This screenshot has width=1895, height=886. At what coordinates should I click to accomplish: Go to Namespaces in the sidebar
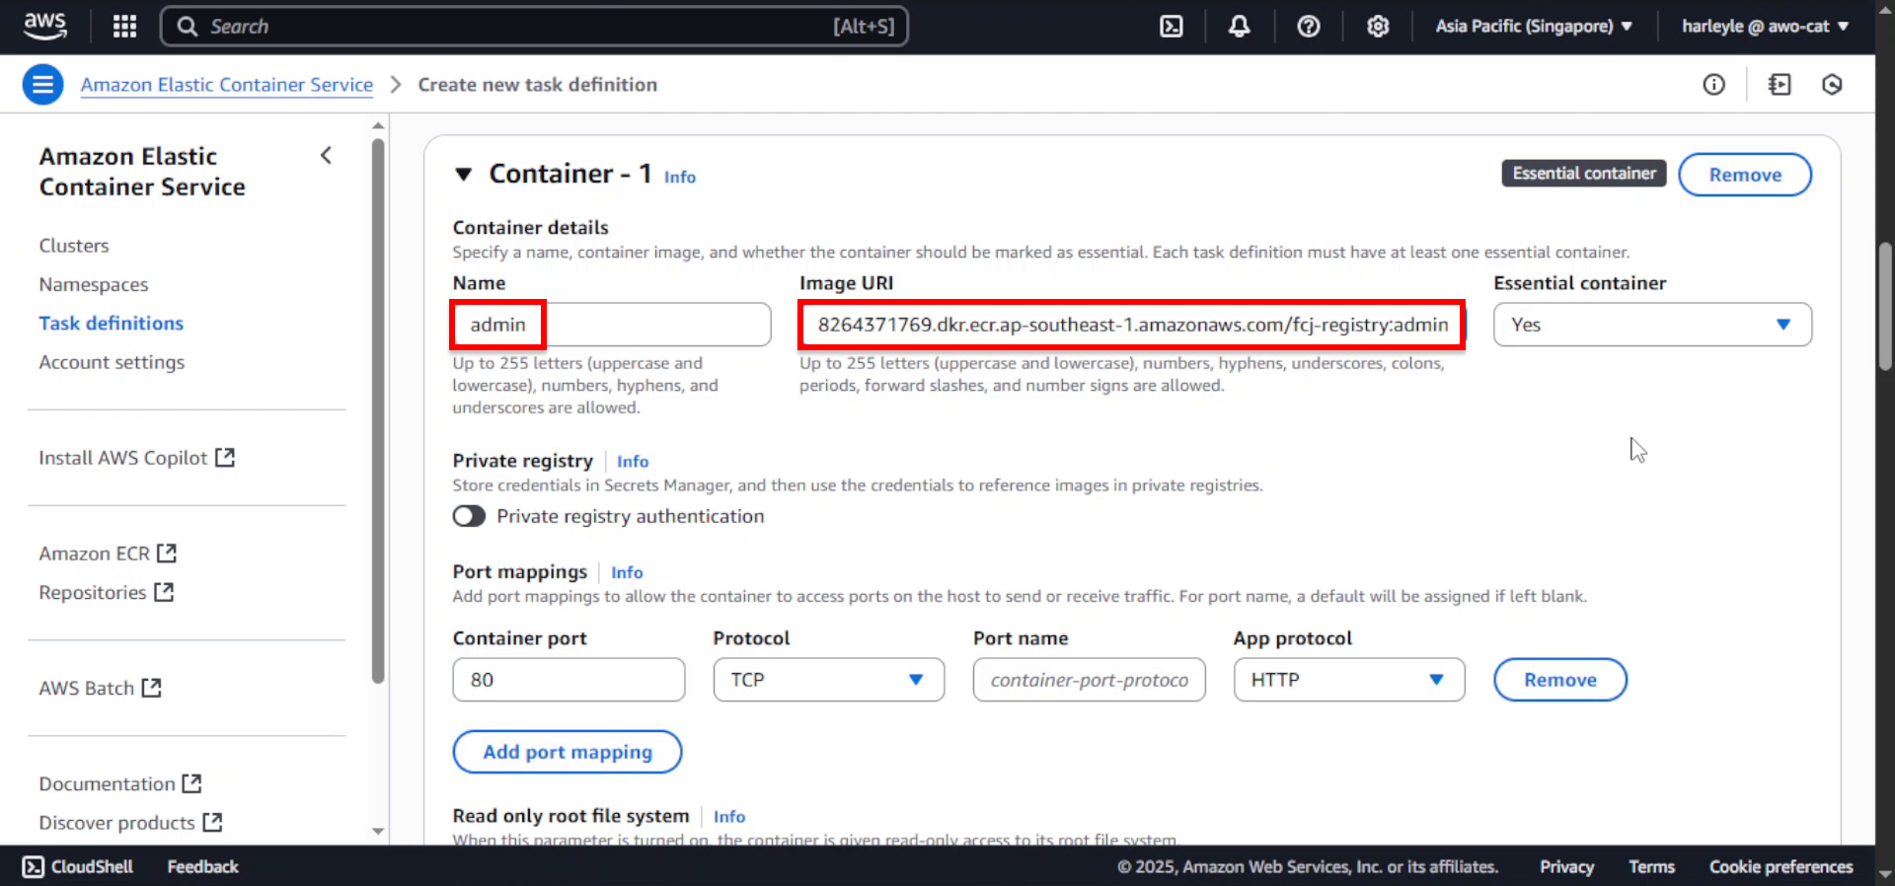point(94,284)
